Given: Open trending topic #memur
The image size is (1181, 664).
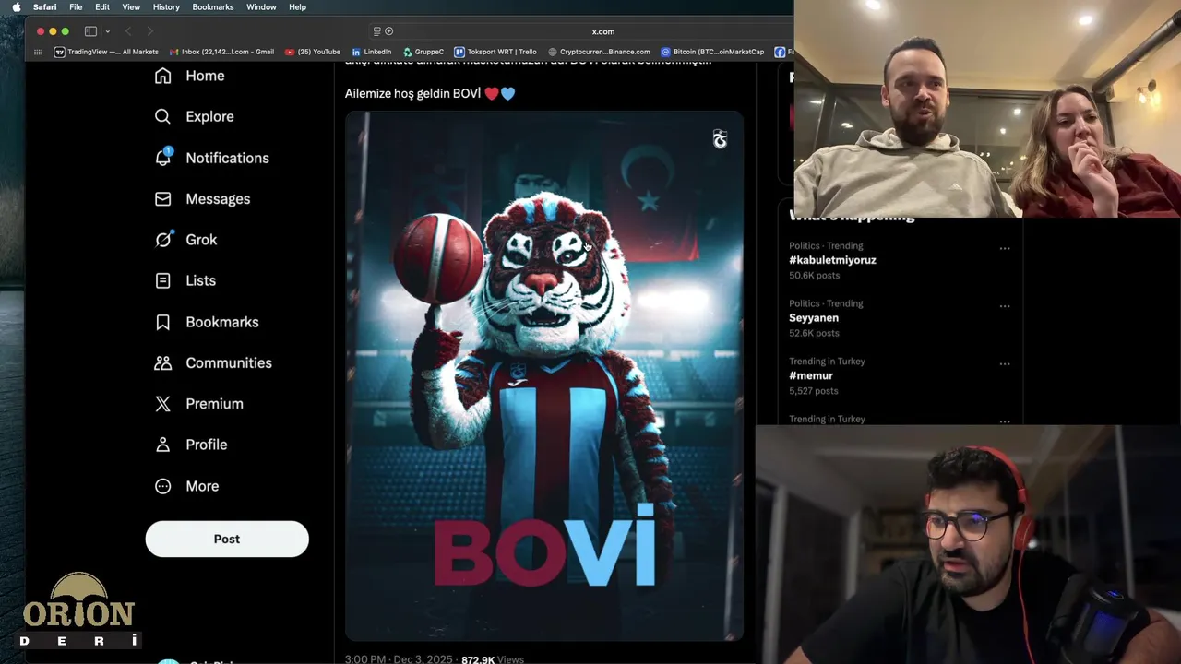Looking at the screenshot, I should coord(811,375).
